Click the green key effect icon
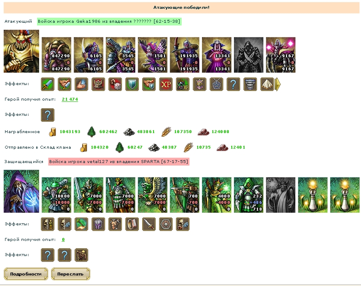Screen dimensions: 361x286 pos(82,224)
